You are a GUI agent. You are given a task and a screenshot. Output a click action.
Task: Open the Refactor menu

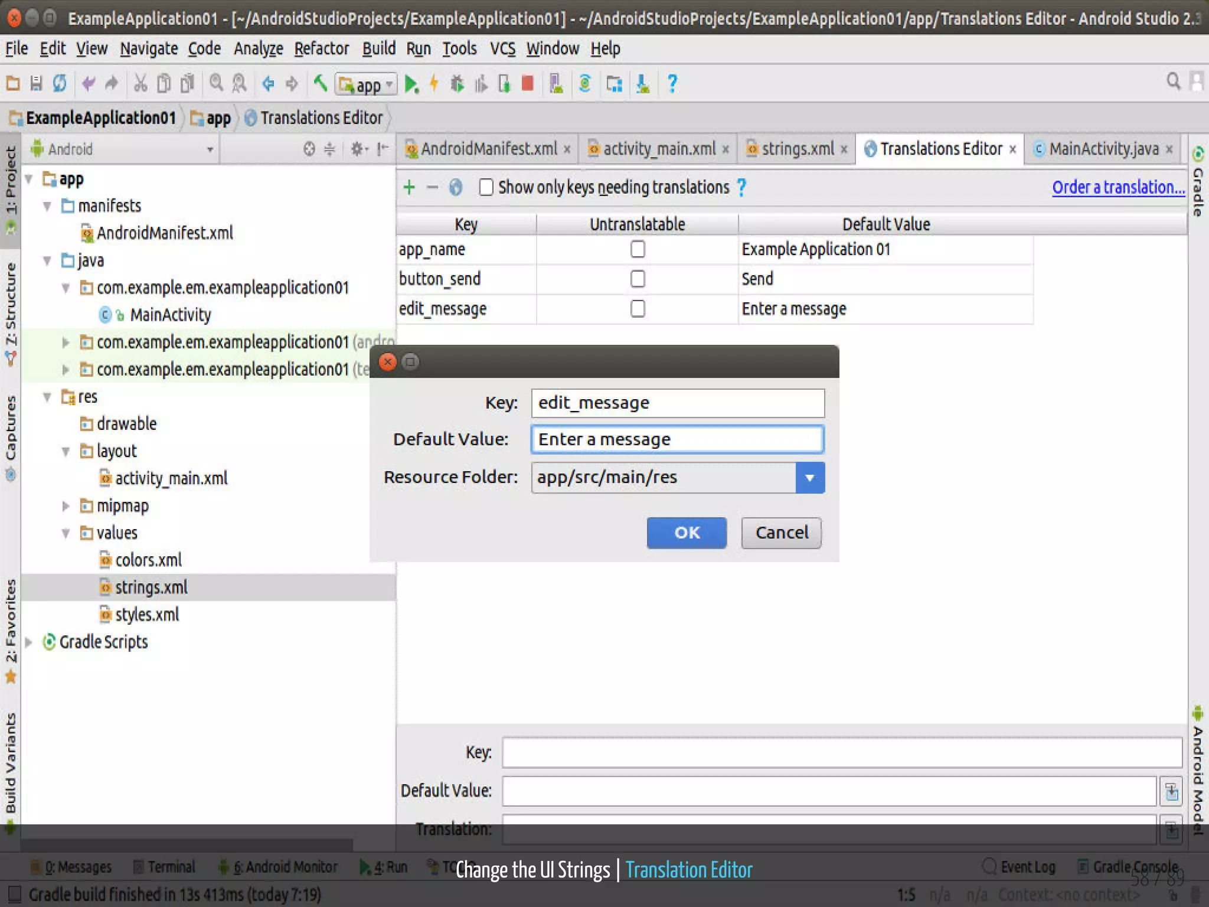[x=322, y=48]
